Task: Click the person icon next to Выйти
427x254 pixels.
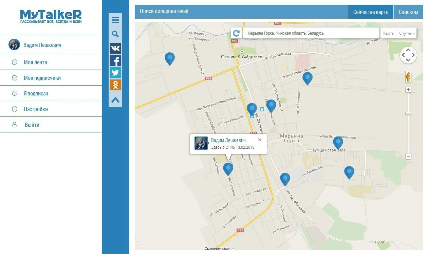Action: click(15, 125)
